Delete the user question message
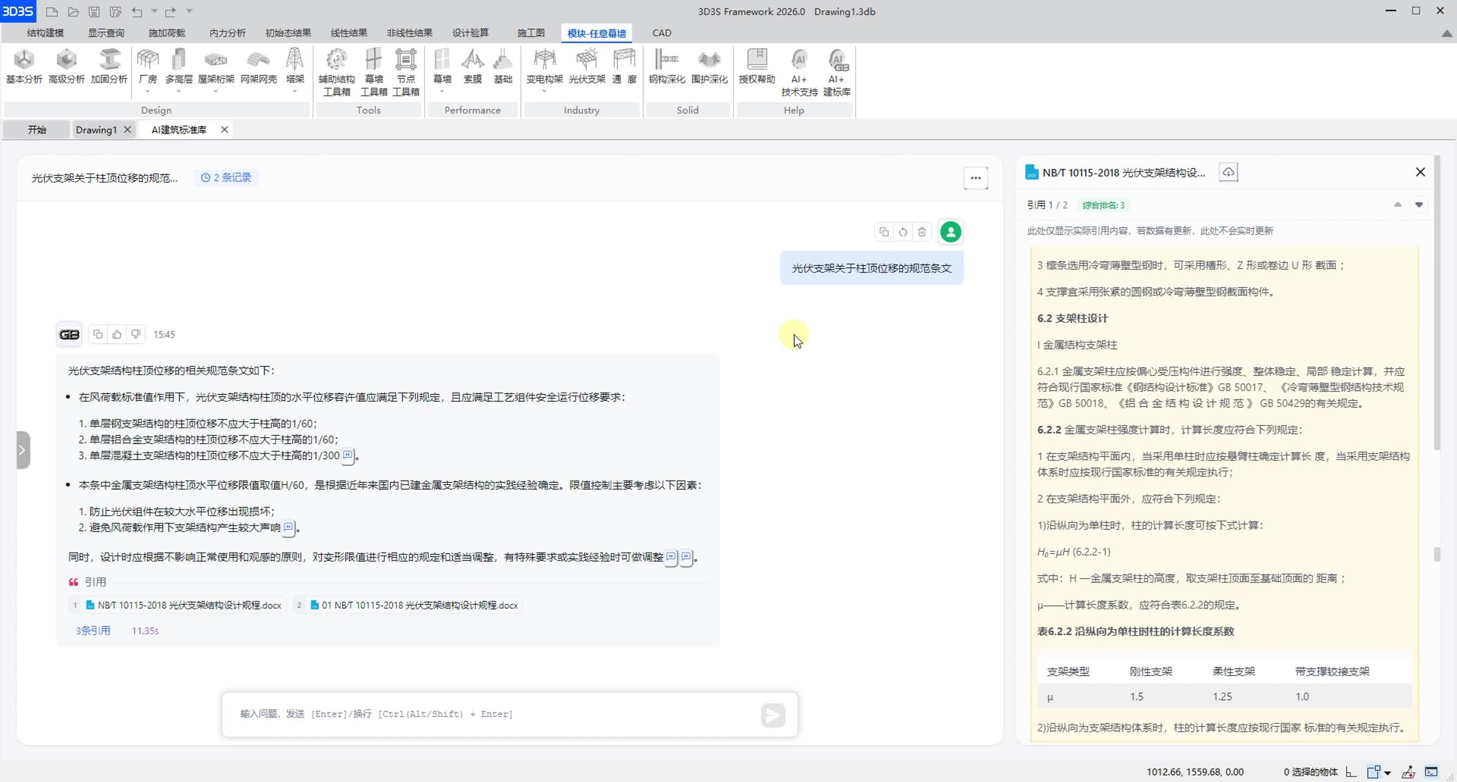Screen dimensions: 1457x782 pyautogui.click(x=922, y=232)
